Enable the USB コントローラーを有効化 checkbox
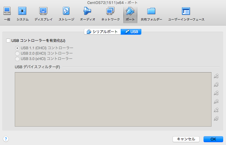226x145 pixels. [8, 40]
